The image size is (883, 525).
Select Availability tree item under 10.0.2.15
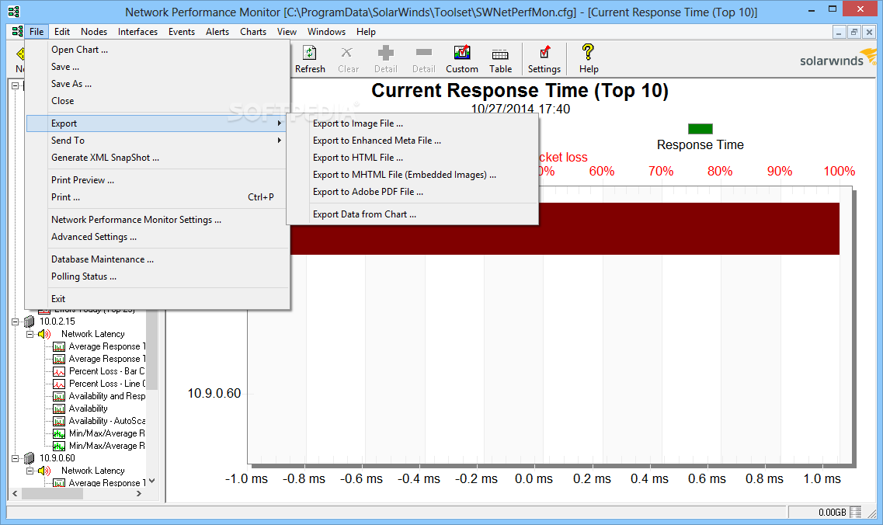[88, 409]
